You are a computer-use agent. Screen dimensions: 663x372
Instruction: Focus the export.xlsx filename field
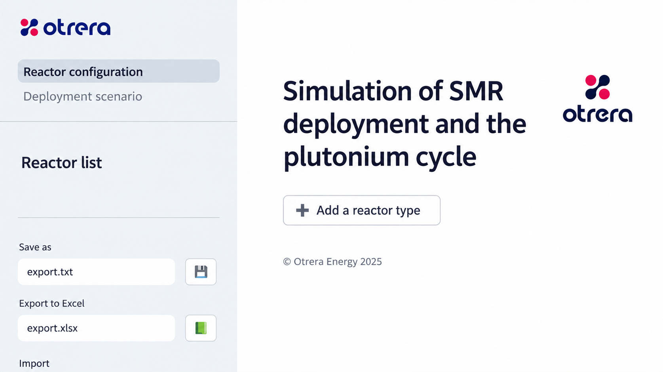(96, 328)
